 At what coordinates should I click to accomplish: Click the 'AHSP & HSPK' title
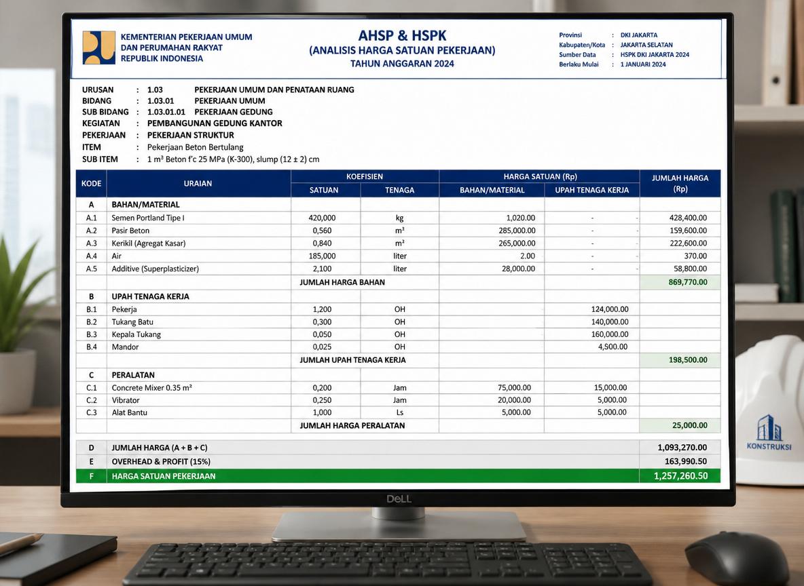pyautogui.click(x=402, y=35)
